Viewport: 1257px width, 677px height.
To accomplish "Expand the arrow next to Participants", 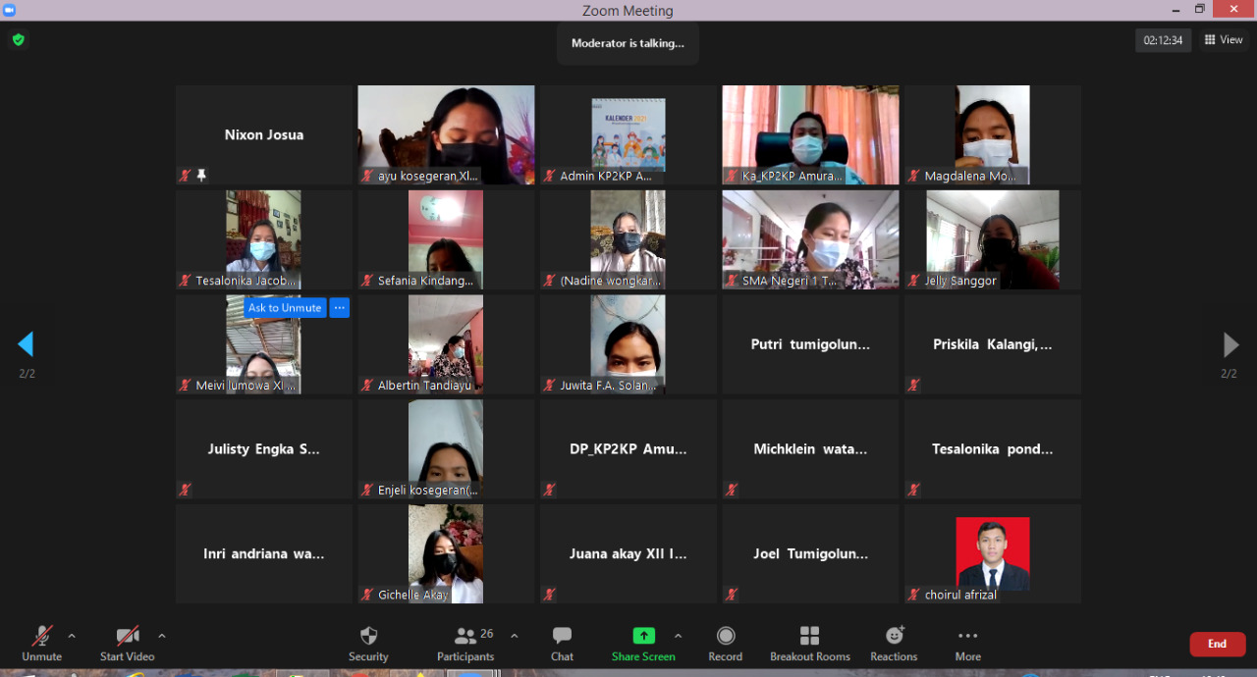I will click(x=514, y=636).
